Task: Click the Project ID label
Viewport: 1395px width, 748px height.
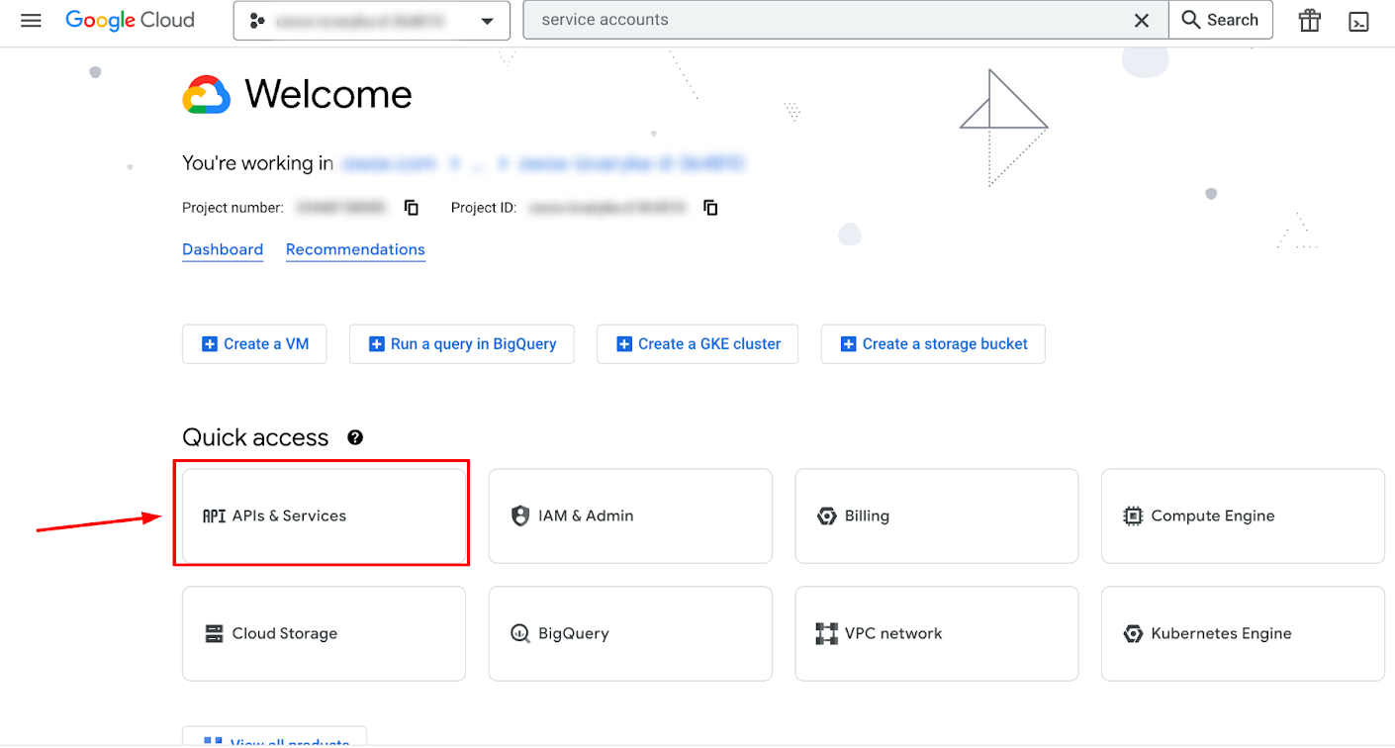Action: point(484,208)
